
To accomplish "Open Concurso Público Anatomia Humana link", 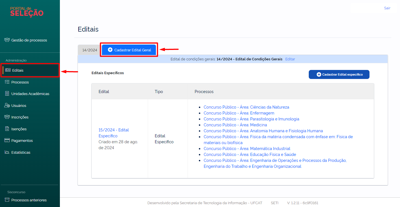I will coord(263,131).
